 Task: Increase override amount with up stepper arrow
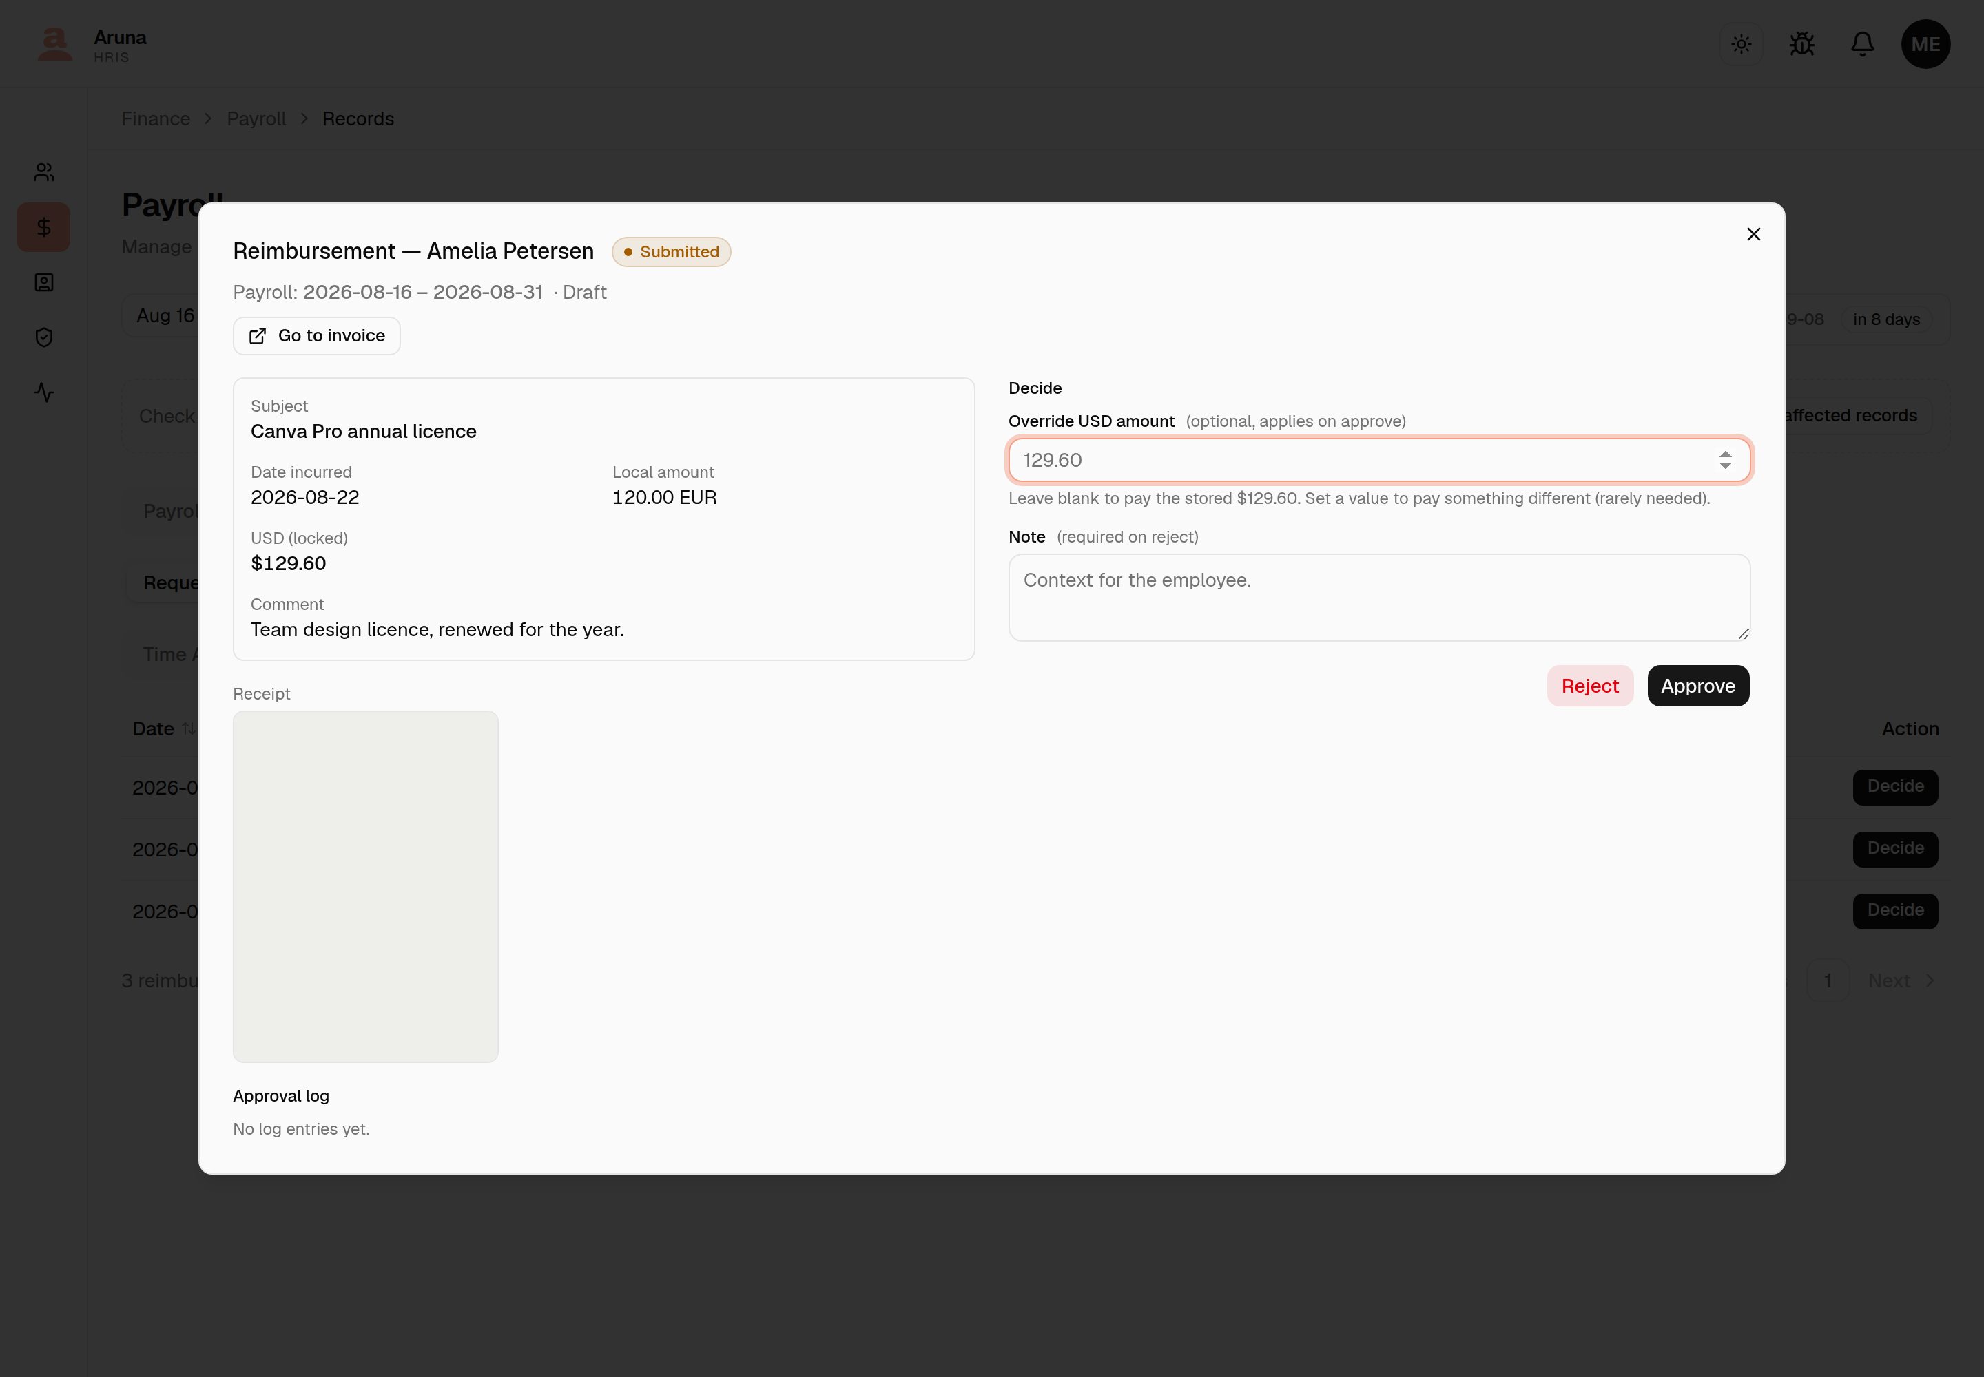click(x=1725, y=453)
